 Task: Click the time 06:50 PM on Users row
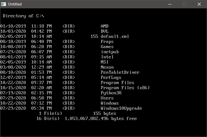tap(42, 98)
